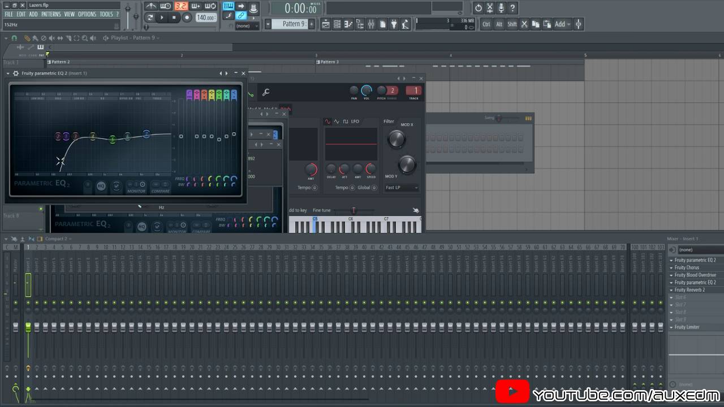Open the mixer (none) input dropdown
The image size is (724, 407).
(700, 250)
